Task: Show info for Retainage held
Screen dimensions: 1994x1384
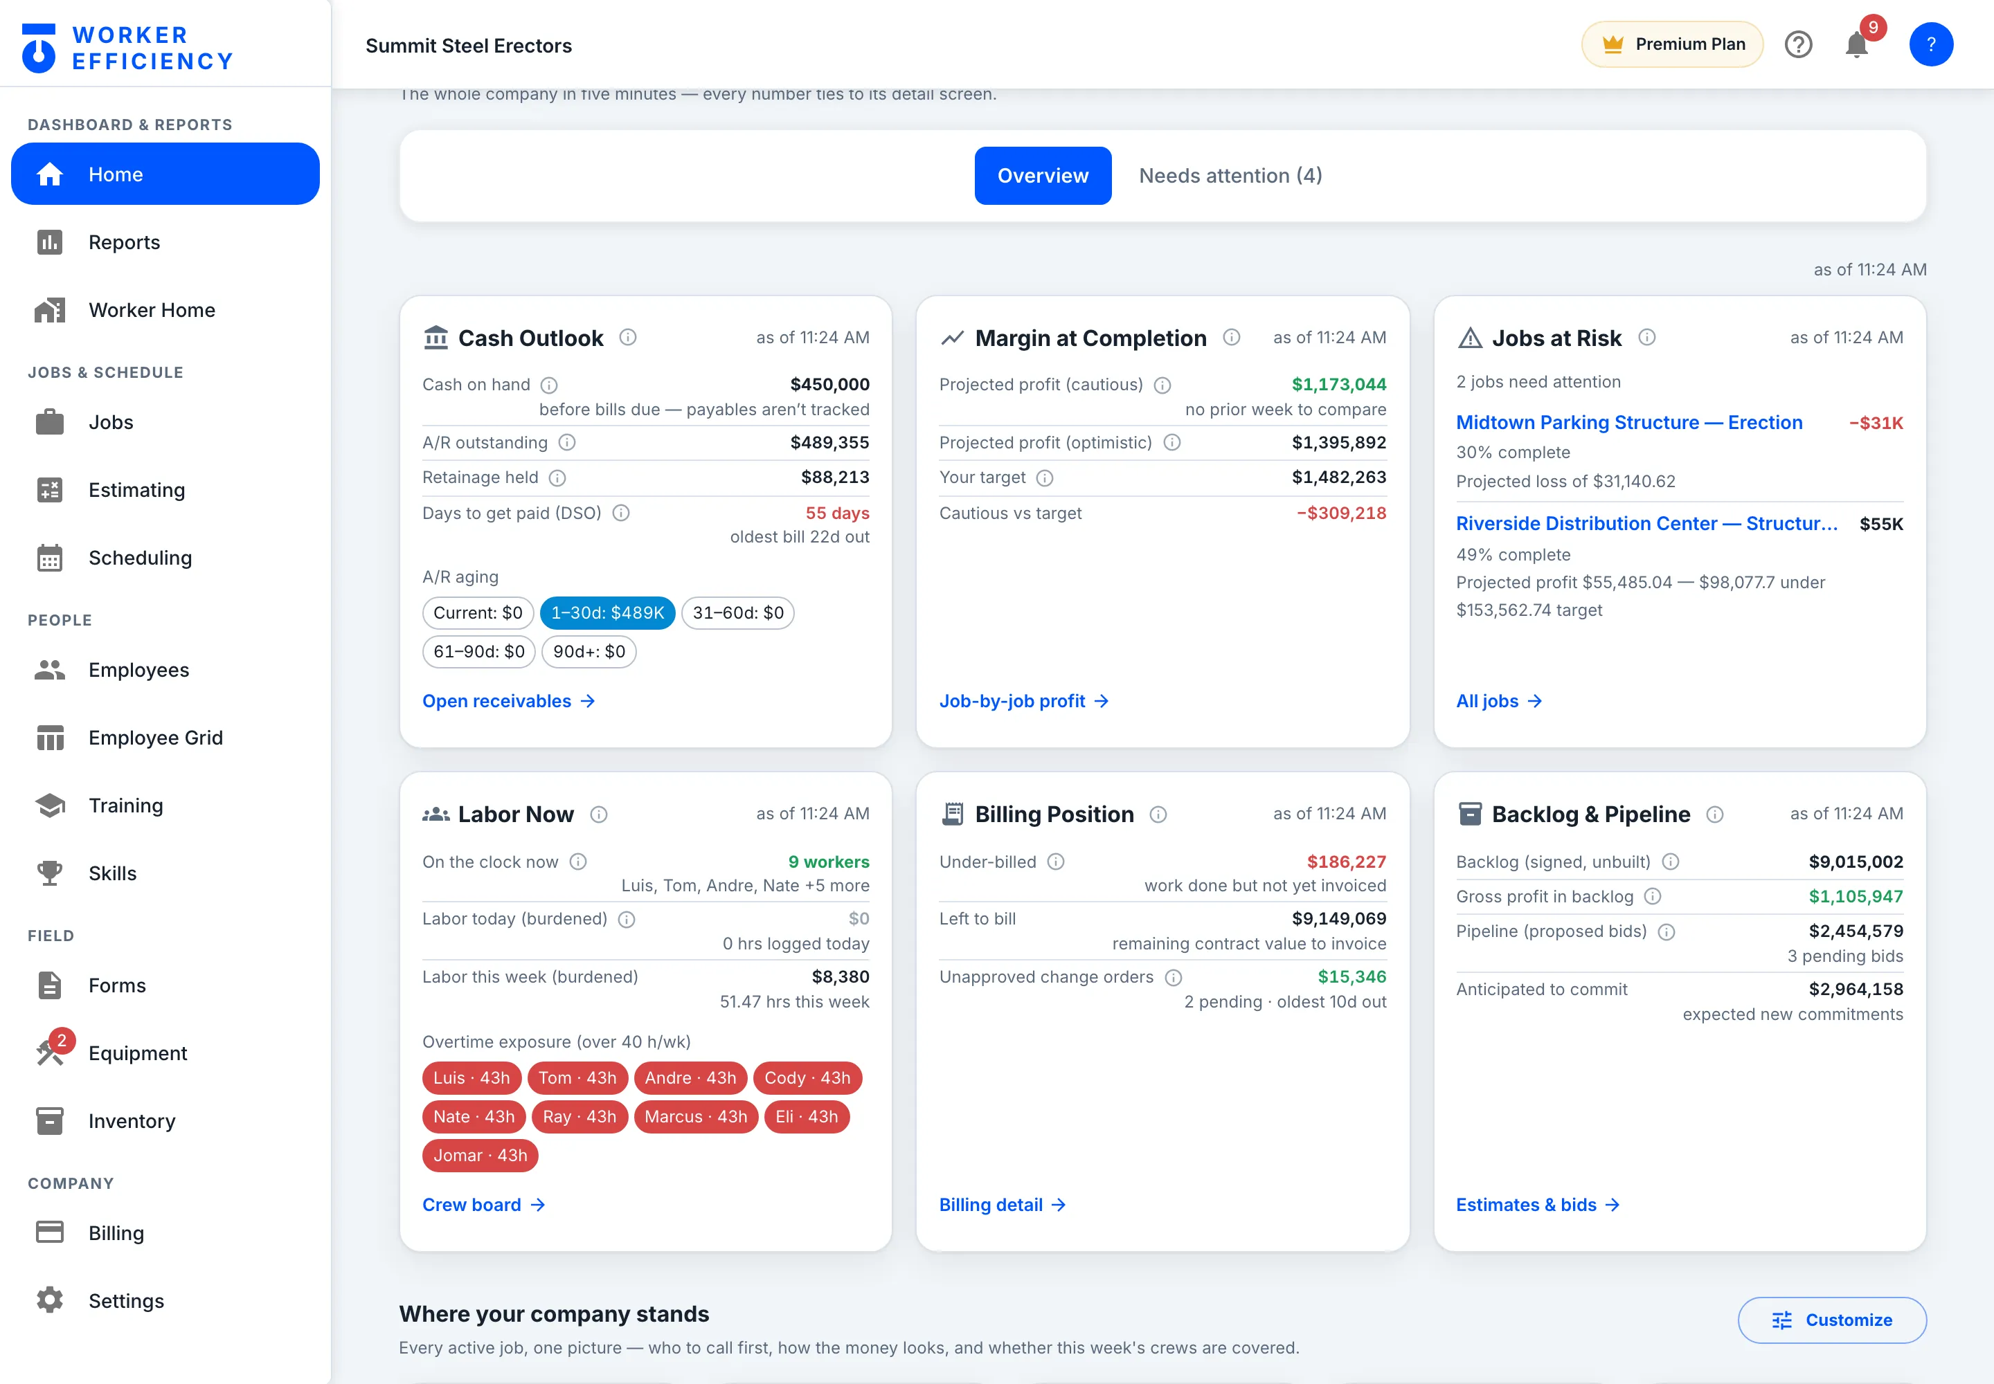Action: coord(558,477)
